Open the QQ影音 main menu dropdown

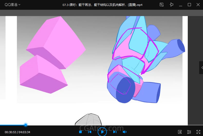[x=13, y=5]
